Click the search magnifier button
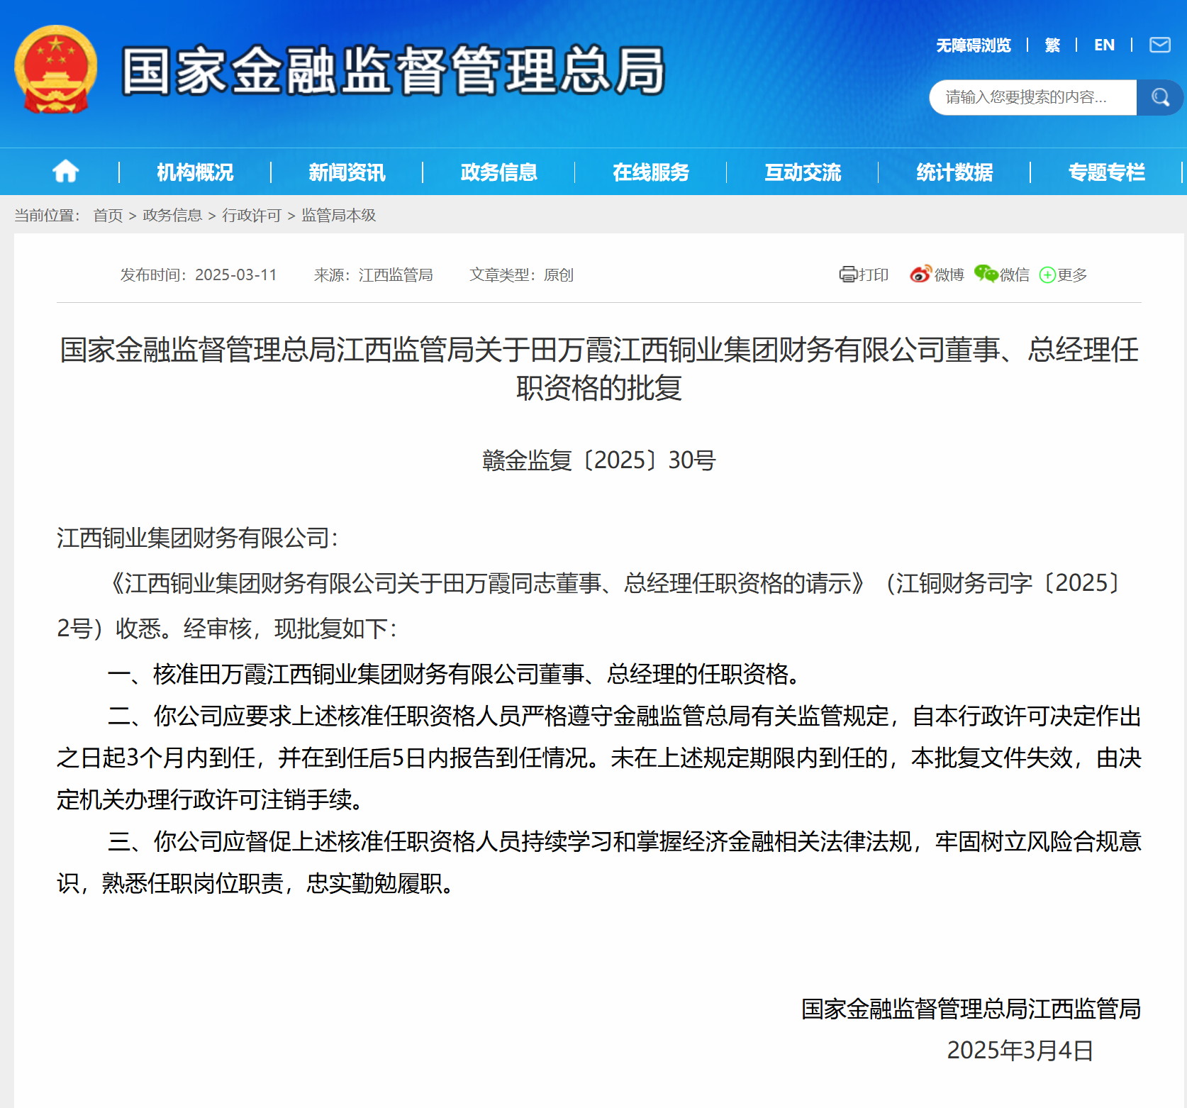This screenshot has height=1108, width=1187. (1159, 97)
